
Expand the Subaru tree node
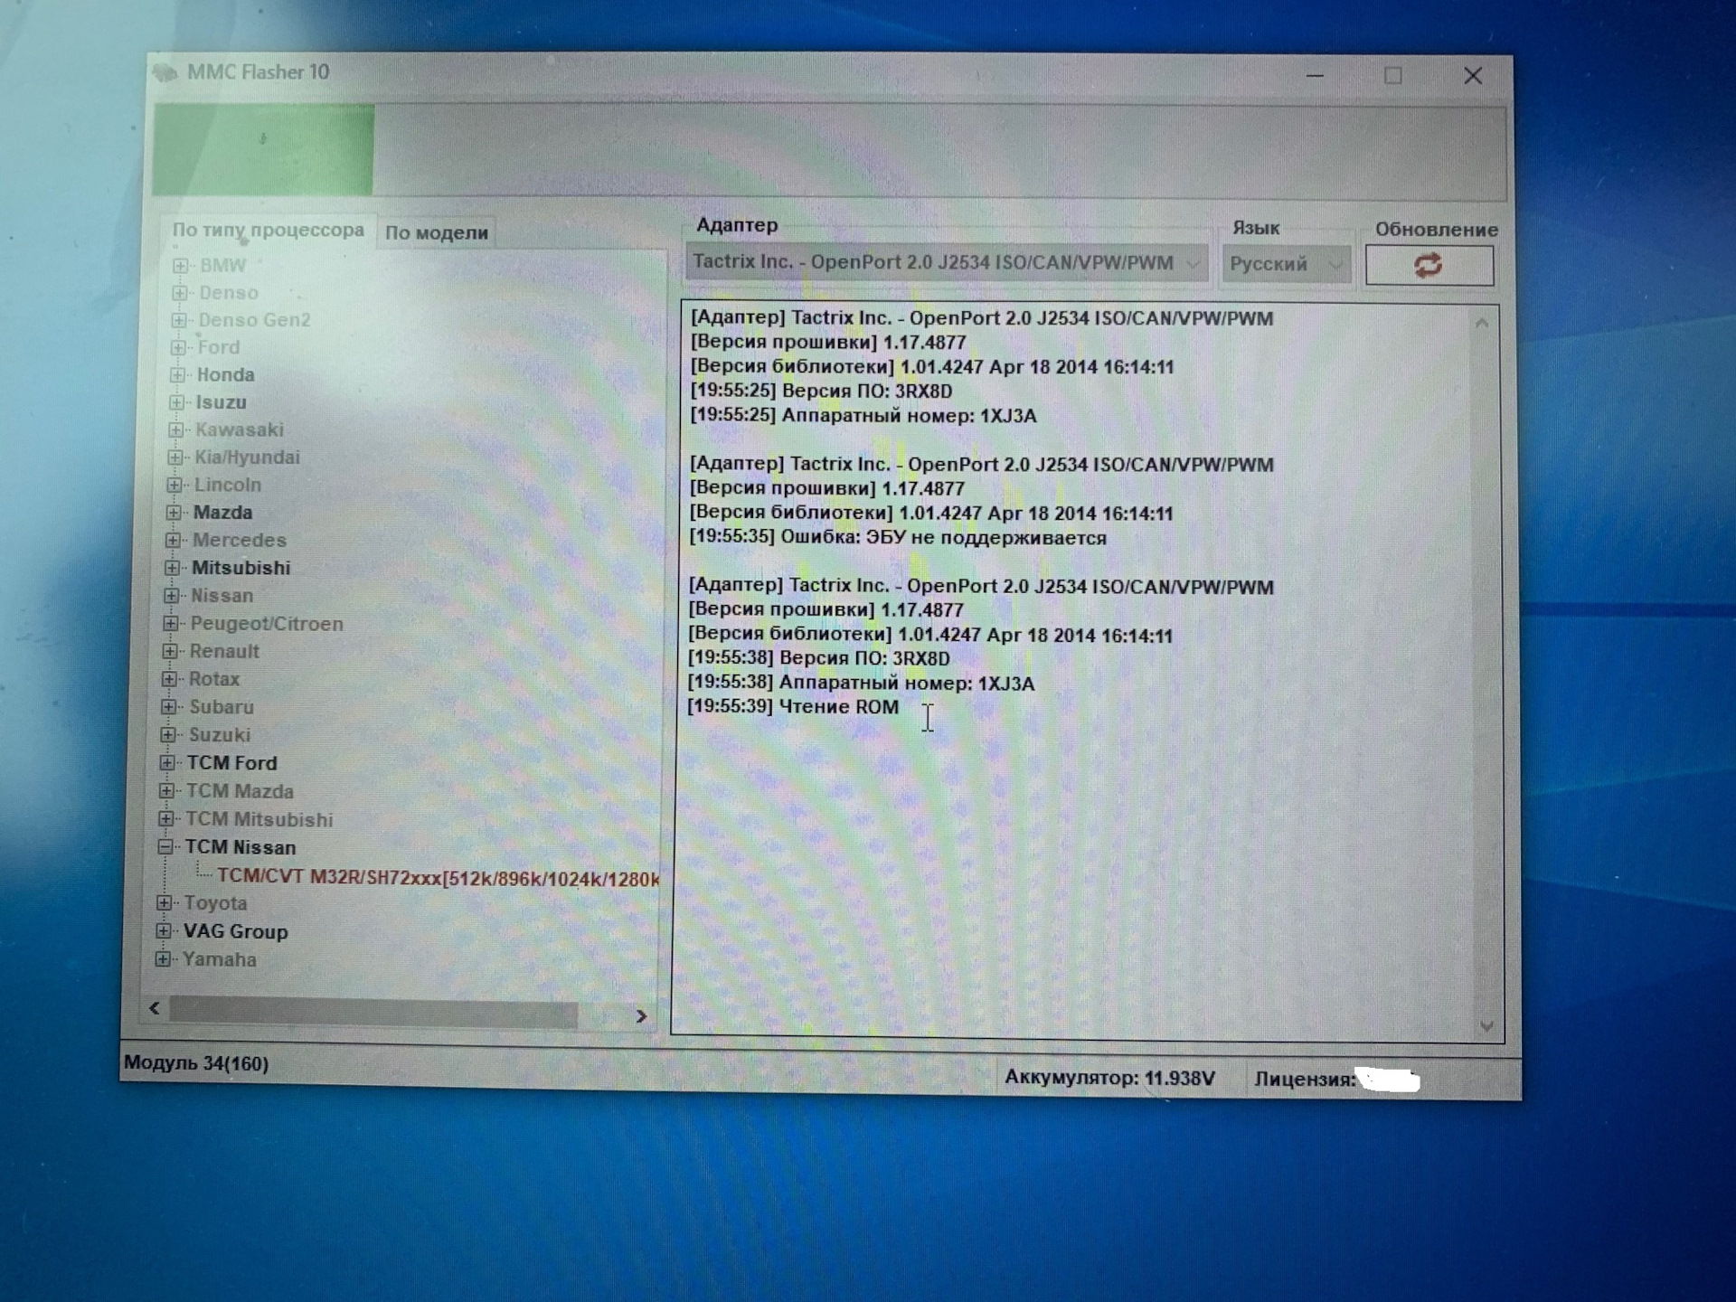tap(168, 707)
